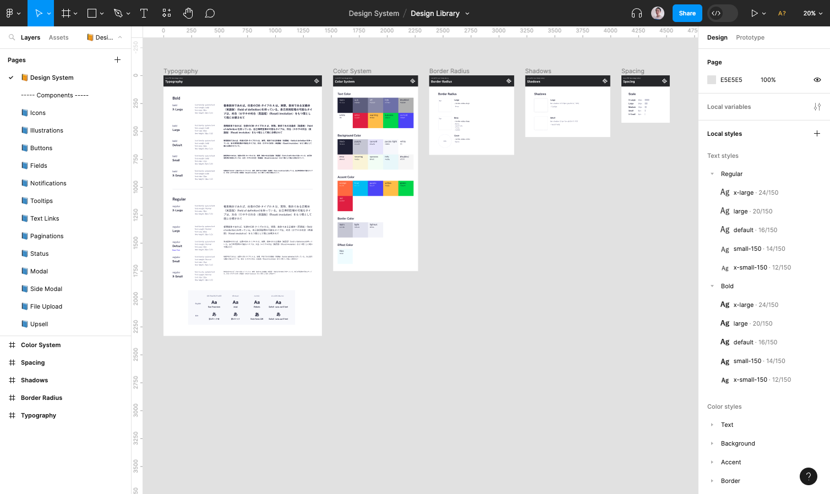Image resolution: width=830 pixels, height=494 pixels.
Task: Open the Buttons page in list
Action: (41, 148)
